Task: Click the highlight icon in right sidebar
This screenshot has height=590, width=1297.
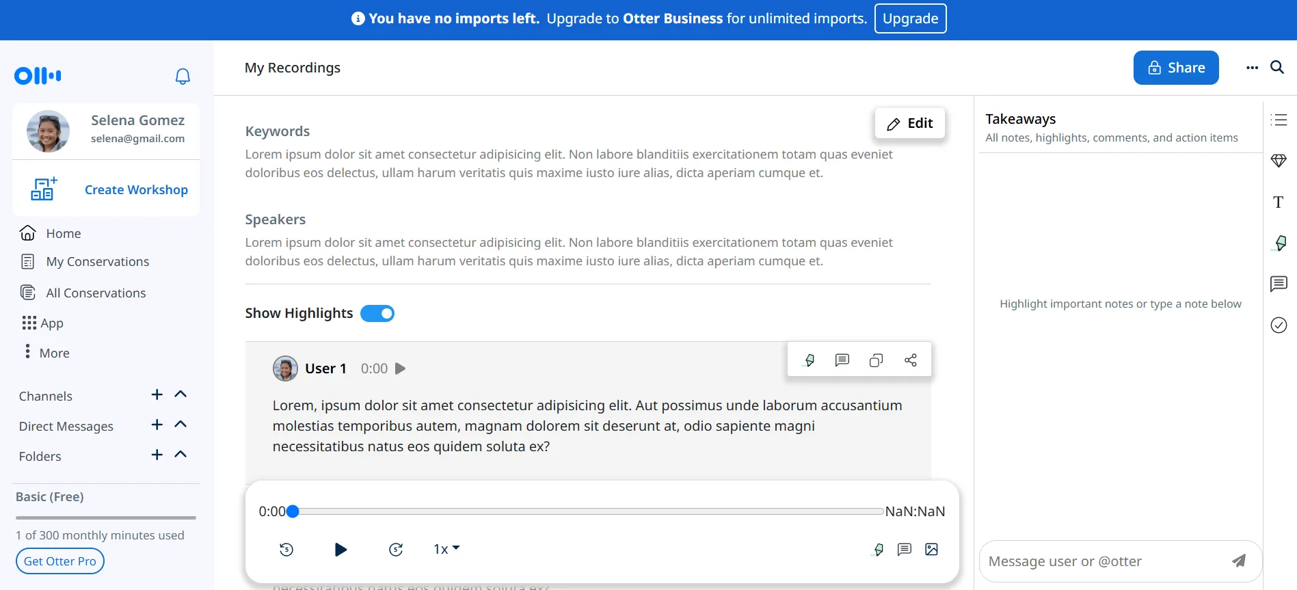Action: point(1279,243)
